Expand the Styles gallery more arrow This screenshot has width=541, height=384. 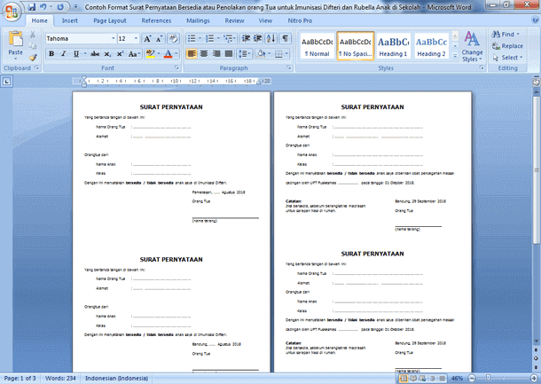tap(455, 56)
